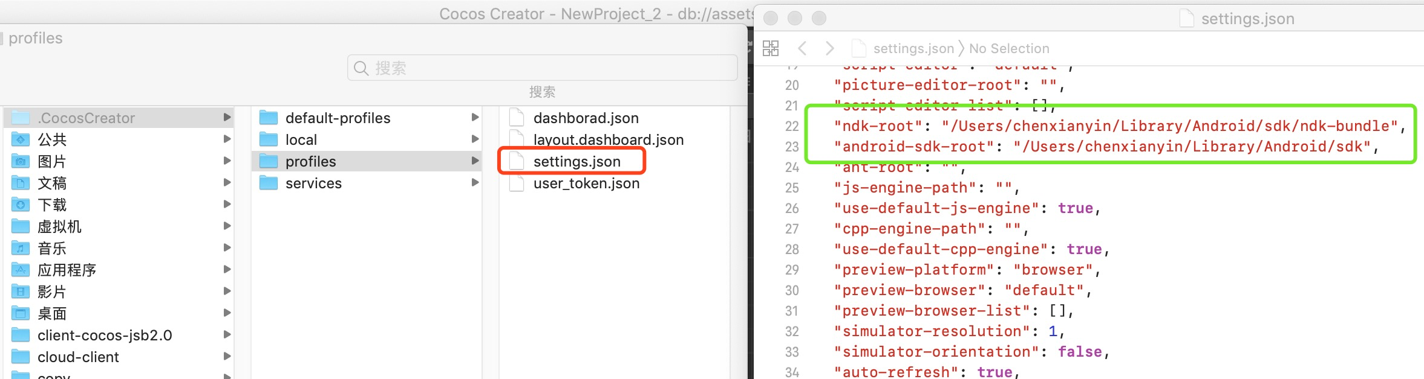
Task: Click the settings.json breadcrumb label
Action: 913,48
